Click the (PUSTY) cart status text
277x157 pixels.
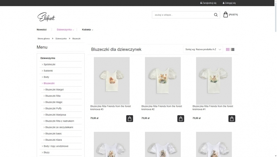coord(233,15)
